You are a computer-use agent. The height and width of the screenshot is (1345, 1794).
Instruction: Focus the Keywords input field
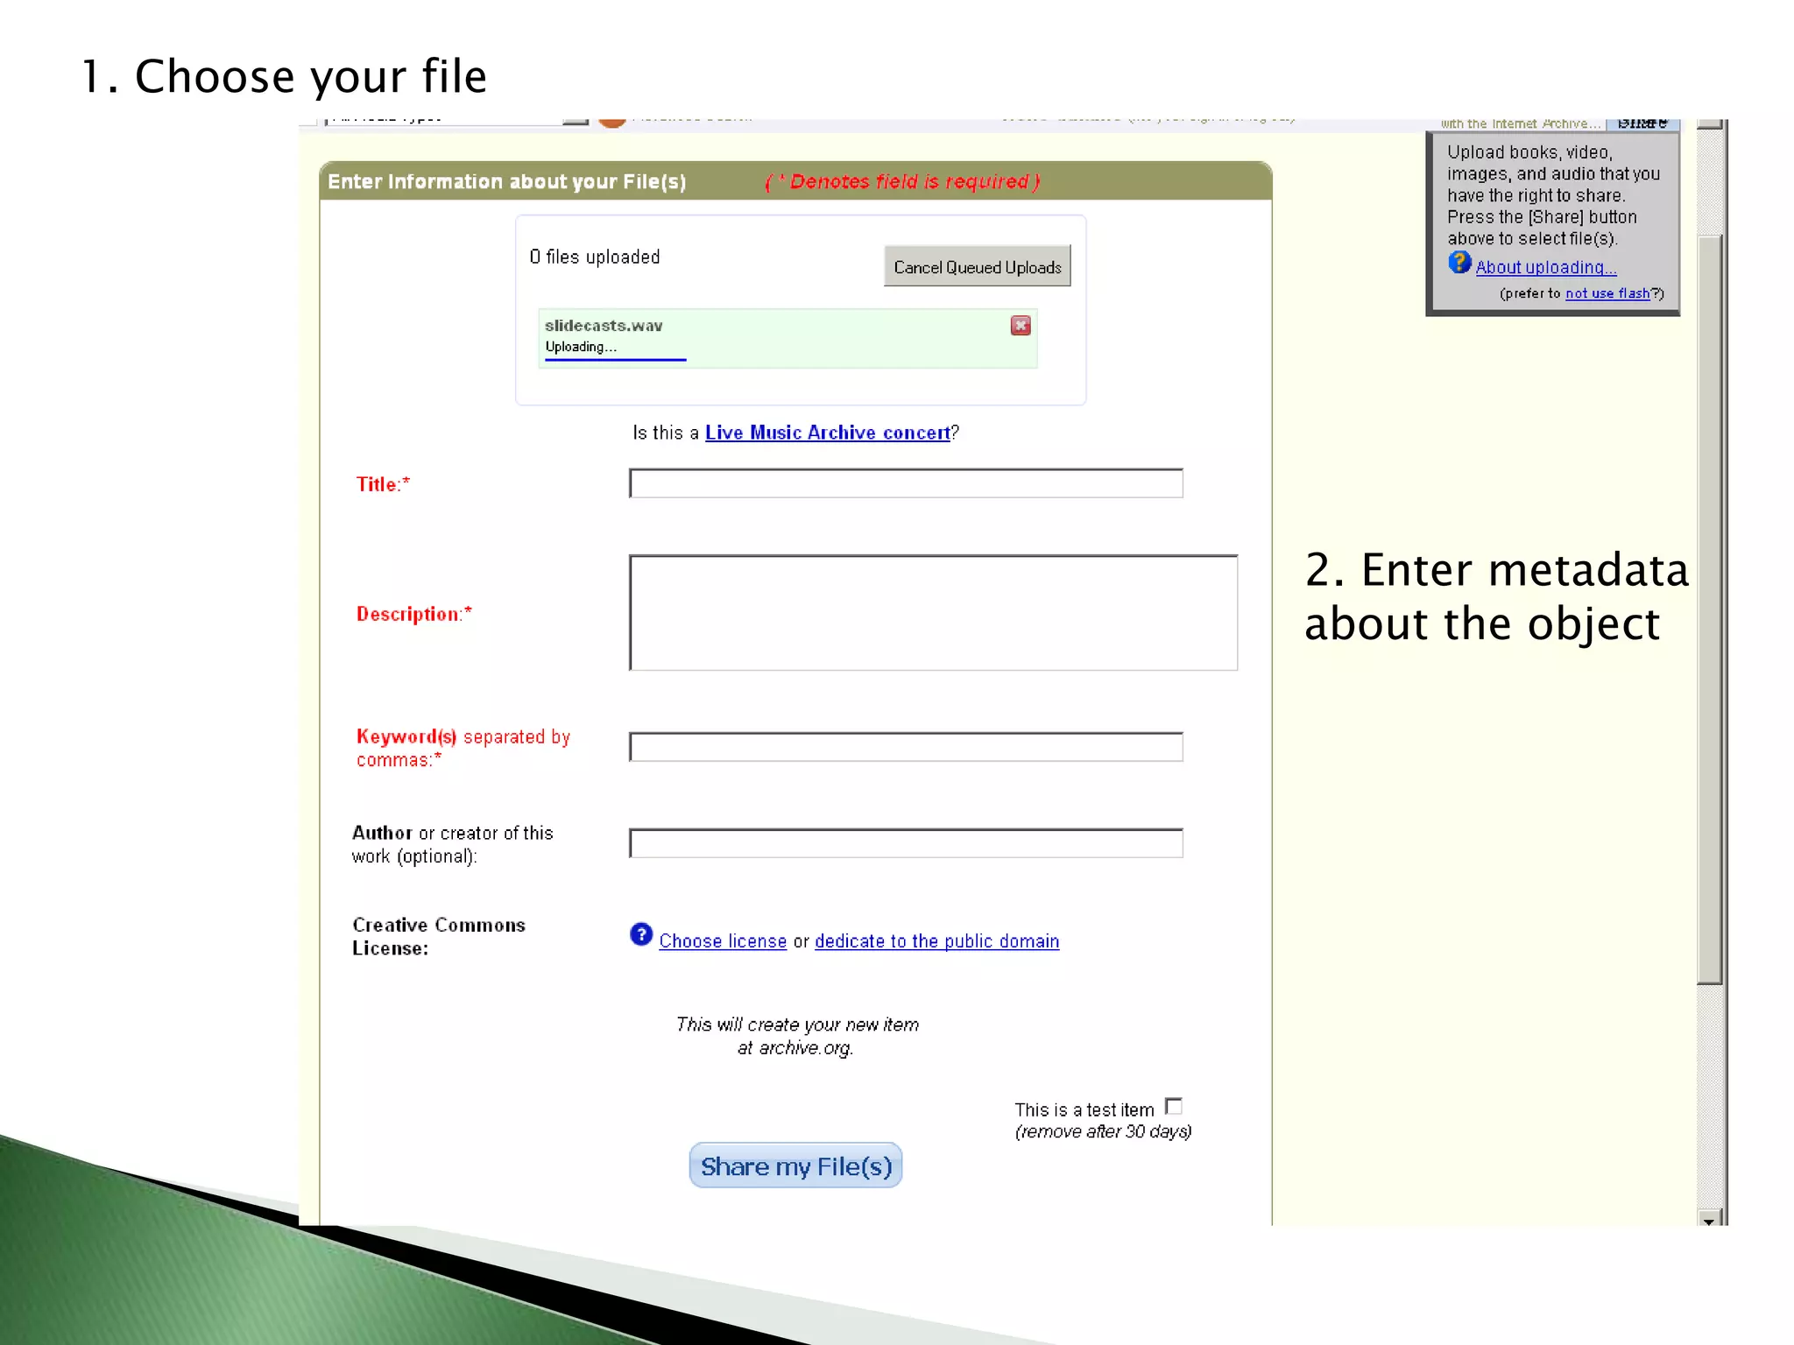point(906,748)
